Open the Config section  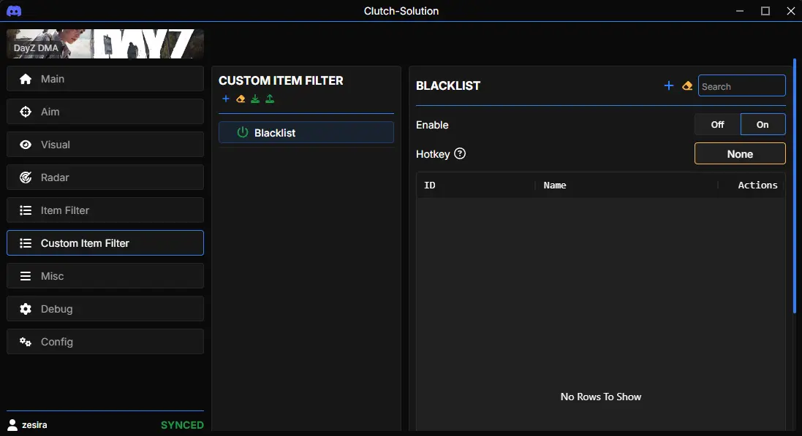tap(105, 342)
